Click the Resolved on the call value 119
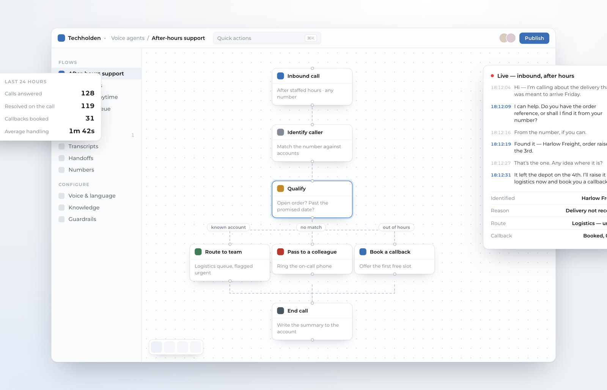 pyautogui.click(x=88, y=106)
